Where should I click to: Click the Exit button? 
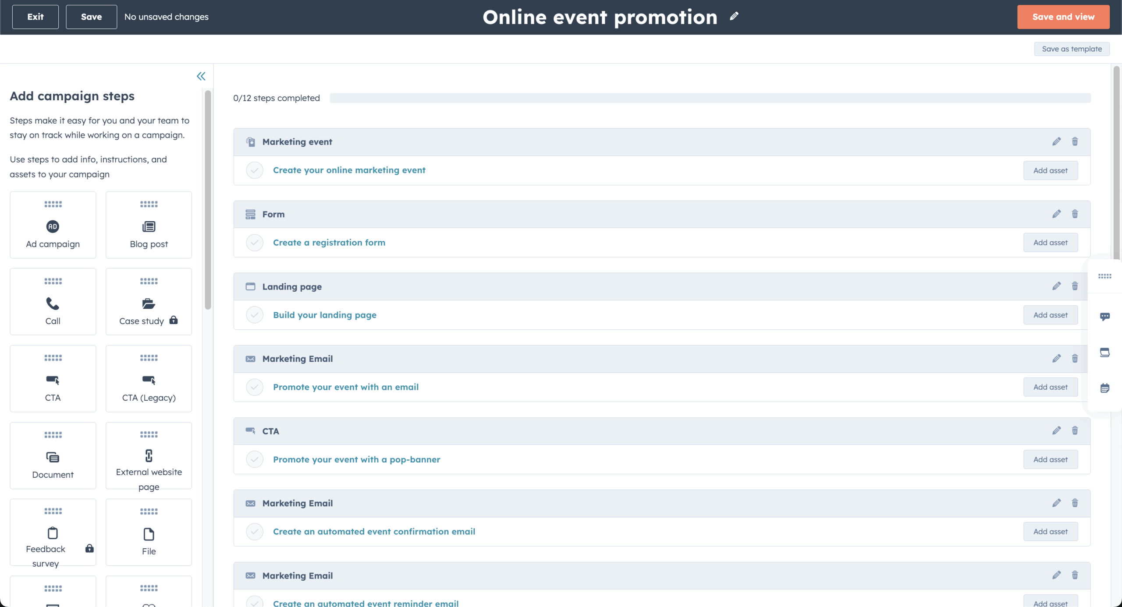click(x=36, y=17)
